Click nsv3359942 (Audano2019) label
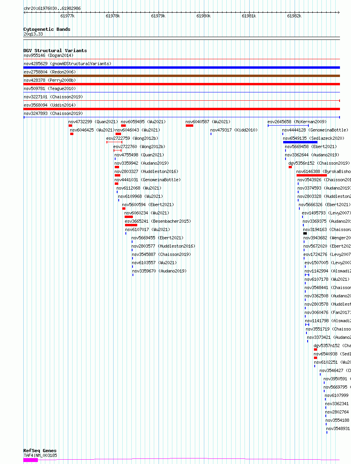The width and height of the screenshot is (351, 464). (x=142, y=163)
